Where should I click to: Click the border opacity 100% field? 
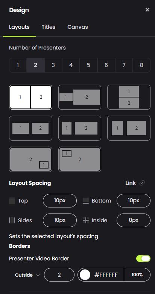click(x=137, y=275)
